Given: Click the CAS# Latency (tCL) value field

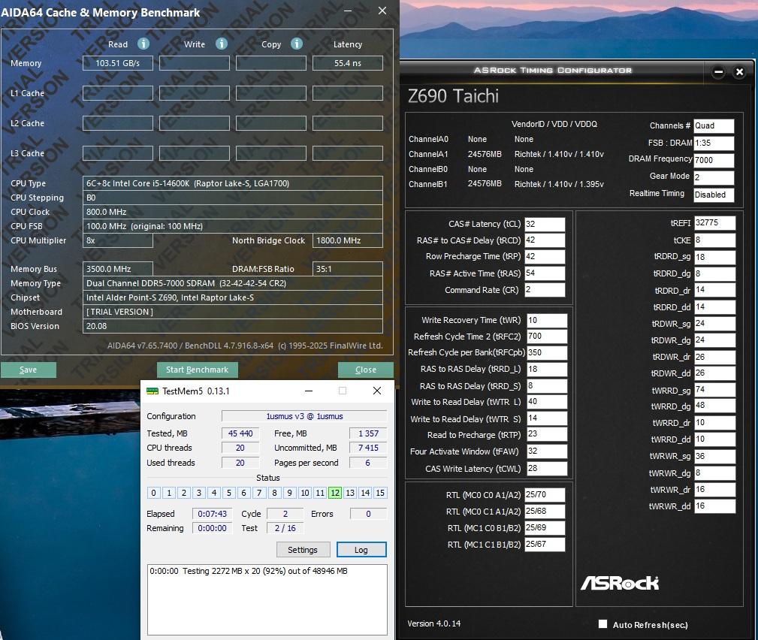Looking at the screenshot, I should [x=545, y=224].
